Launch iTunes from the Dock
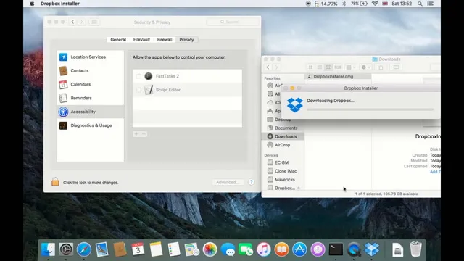This screenshot has height=261, width=464. click(264, 249)
